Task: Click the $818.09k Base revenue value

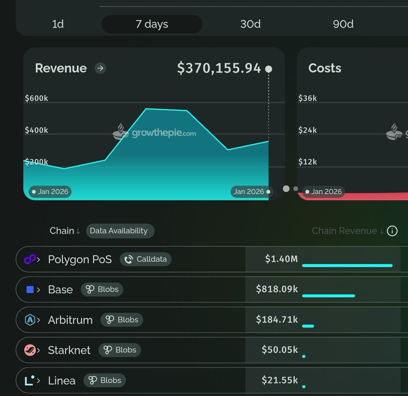Action: pyautogui.click(x=277, y=290)
